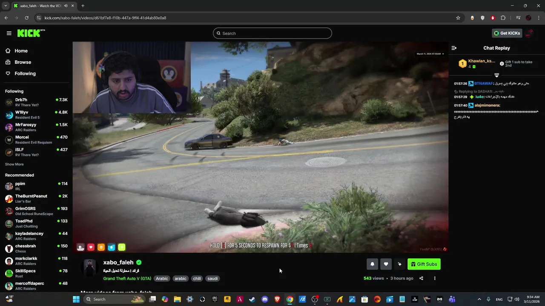Screen dimensions: 545x306
Task: Click BTNAWAF username in chat
Action: click(x=483, y=83)
